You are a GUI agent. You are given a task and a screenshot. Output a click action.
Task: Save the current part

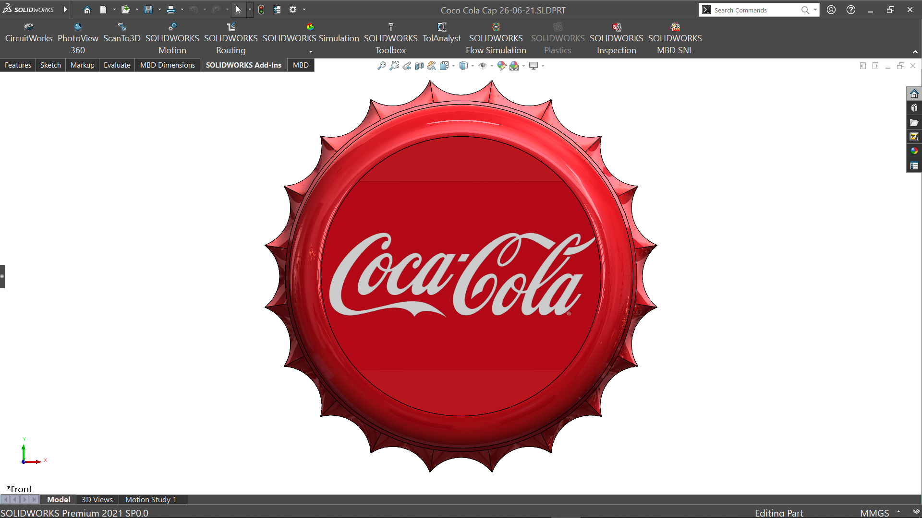148,10
